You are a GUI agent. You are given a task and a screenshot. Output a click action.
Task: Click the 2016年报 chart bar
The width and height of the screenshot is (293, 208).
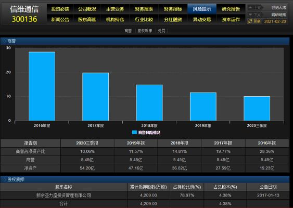[42, 86]
